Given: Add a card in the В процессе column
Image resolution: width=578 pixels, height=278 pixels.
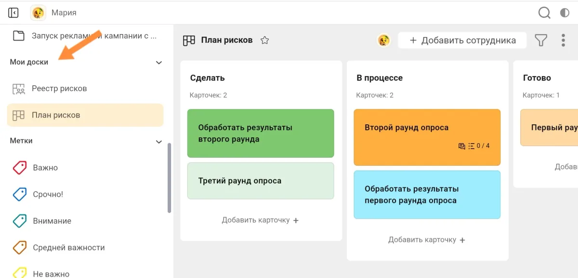Looking at the screenshot, I should click(427, 240).
